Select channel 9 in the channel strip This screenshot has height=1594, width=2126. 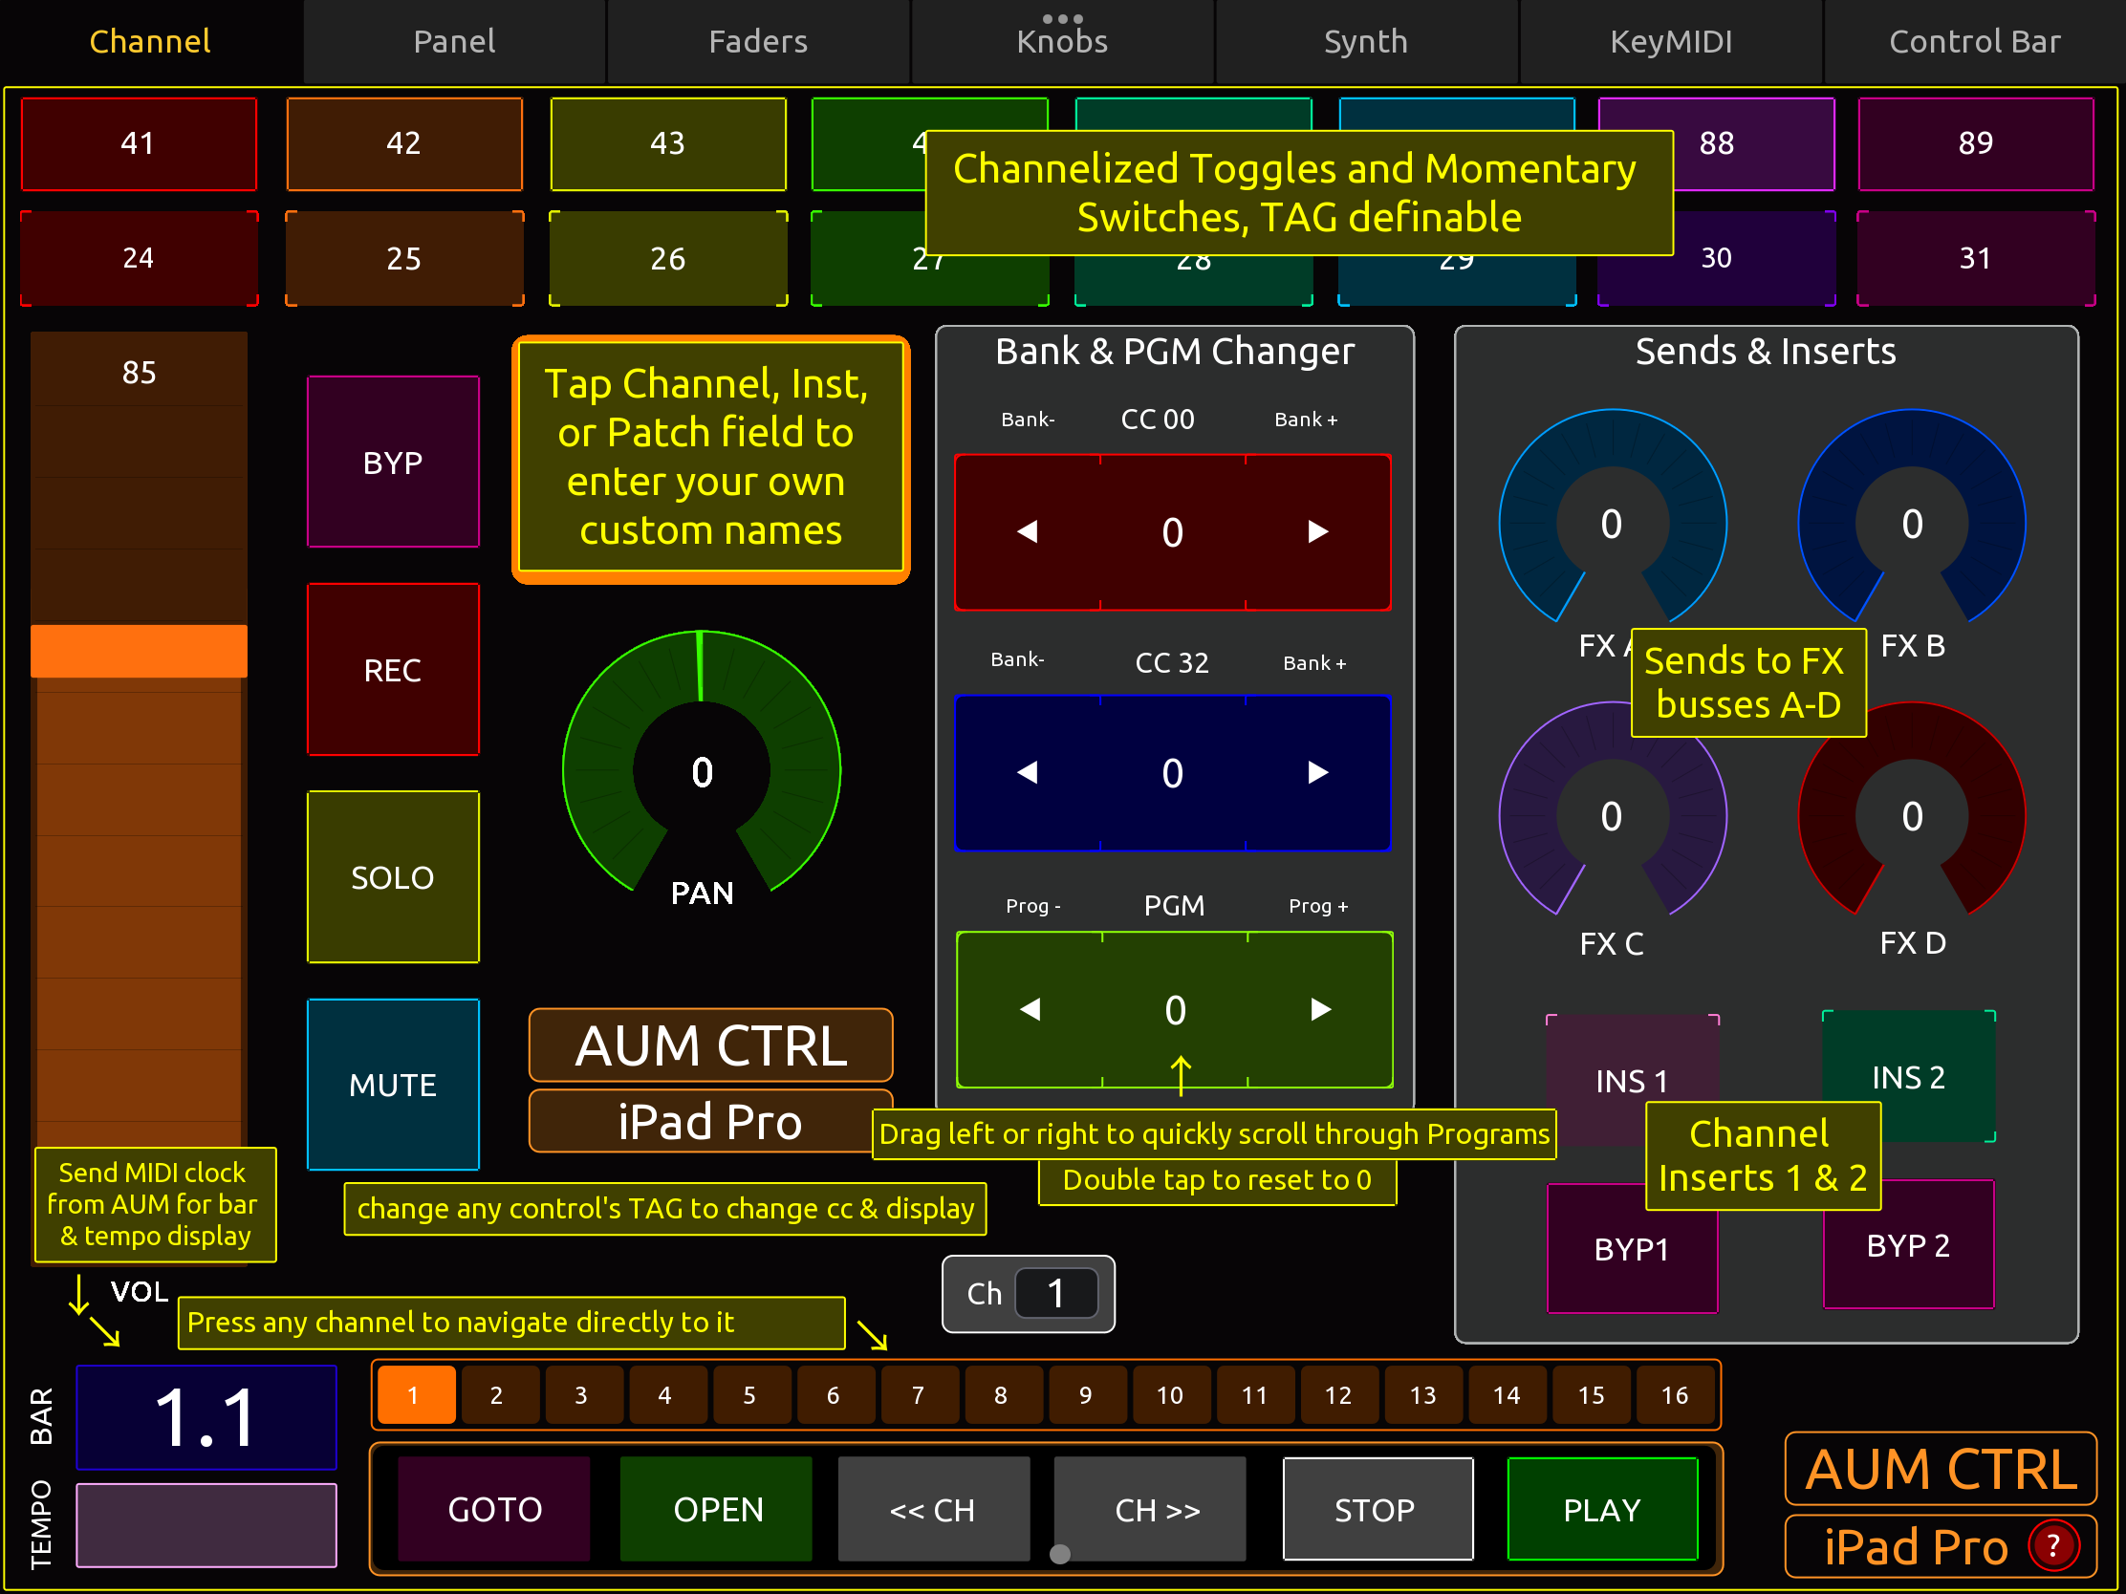click(x=1084, y=1395)
